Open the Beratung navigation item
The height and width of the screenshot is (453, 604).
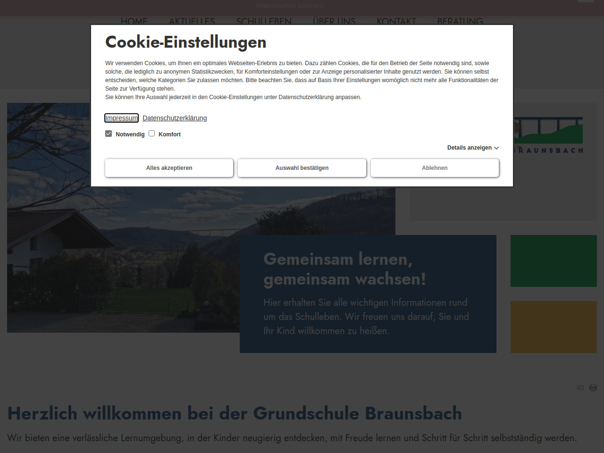click(460, 21)
